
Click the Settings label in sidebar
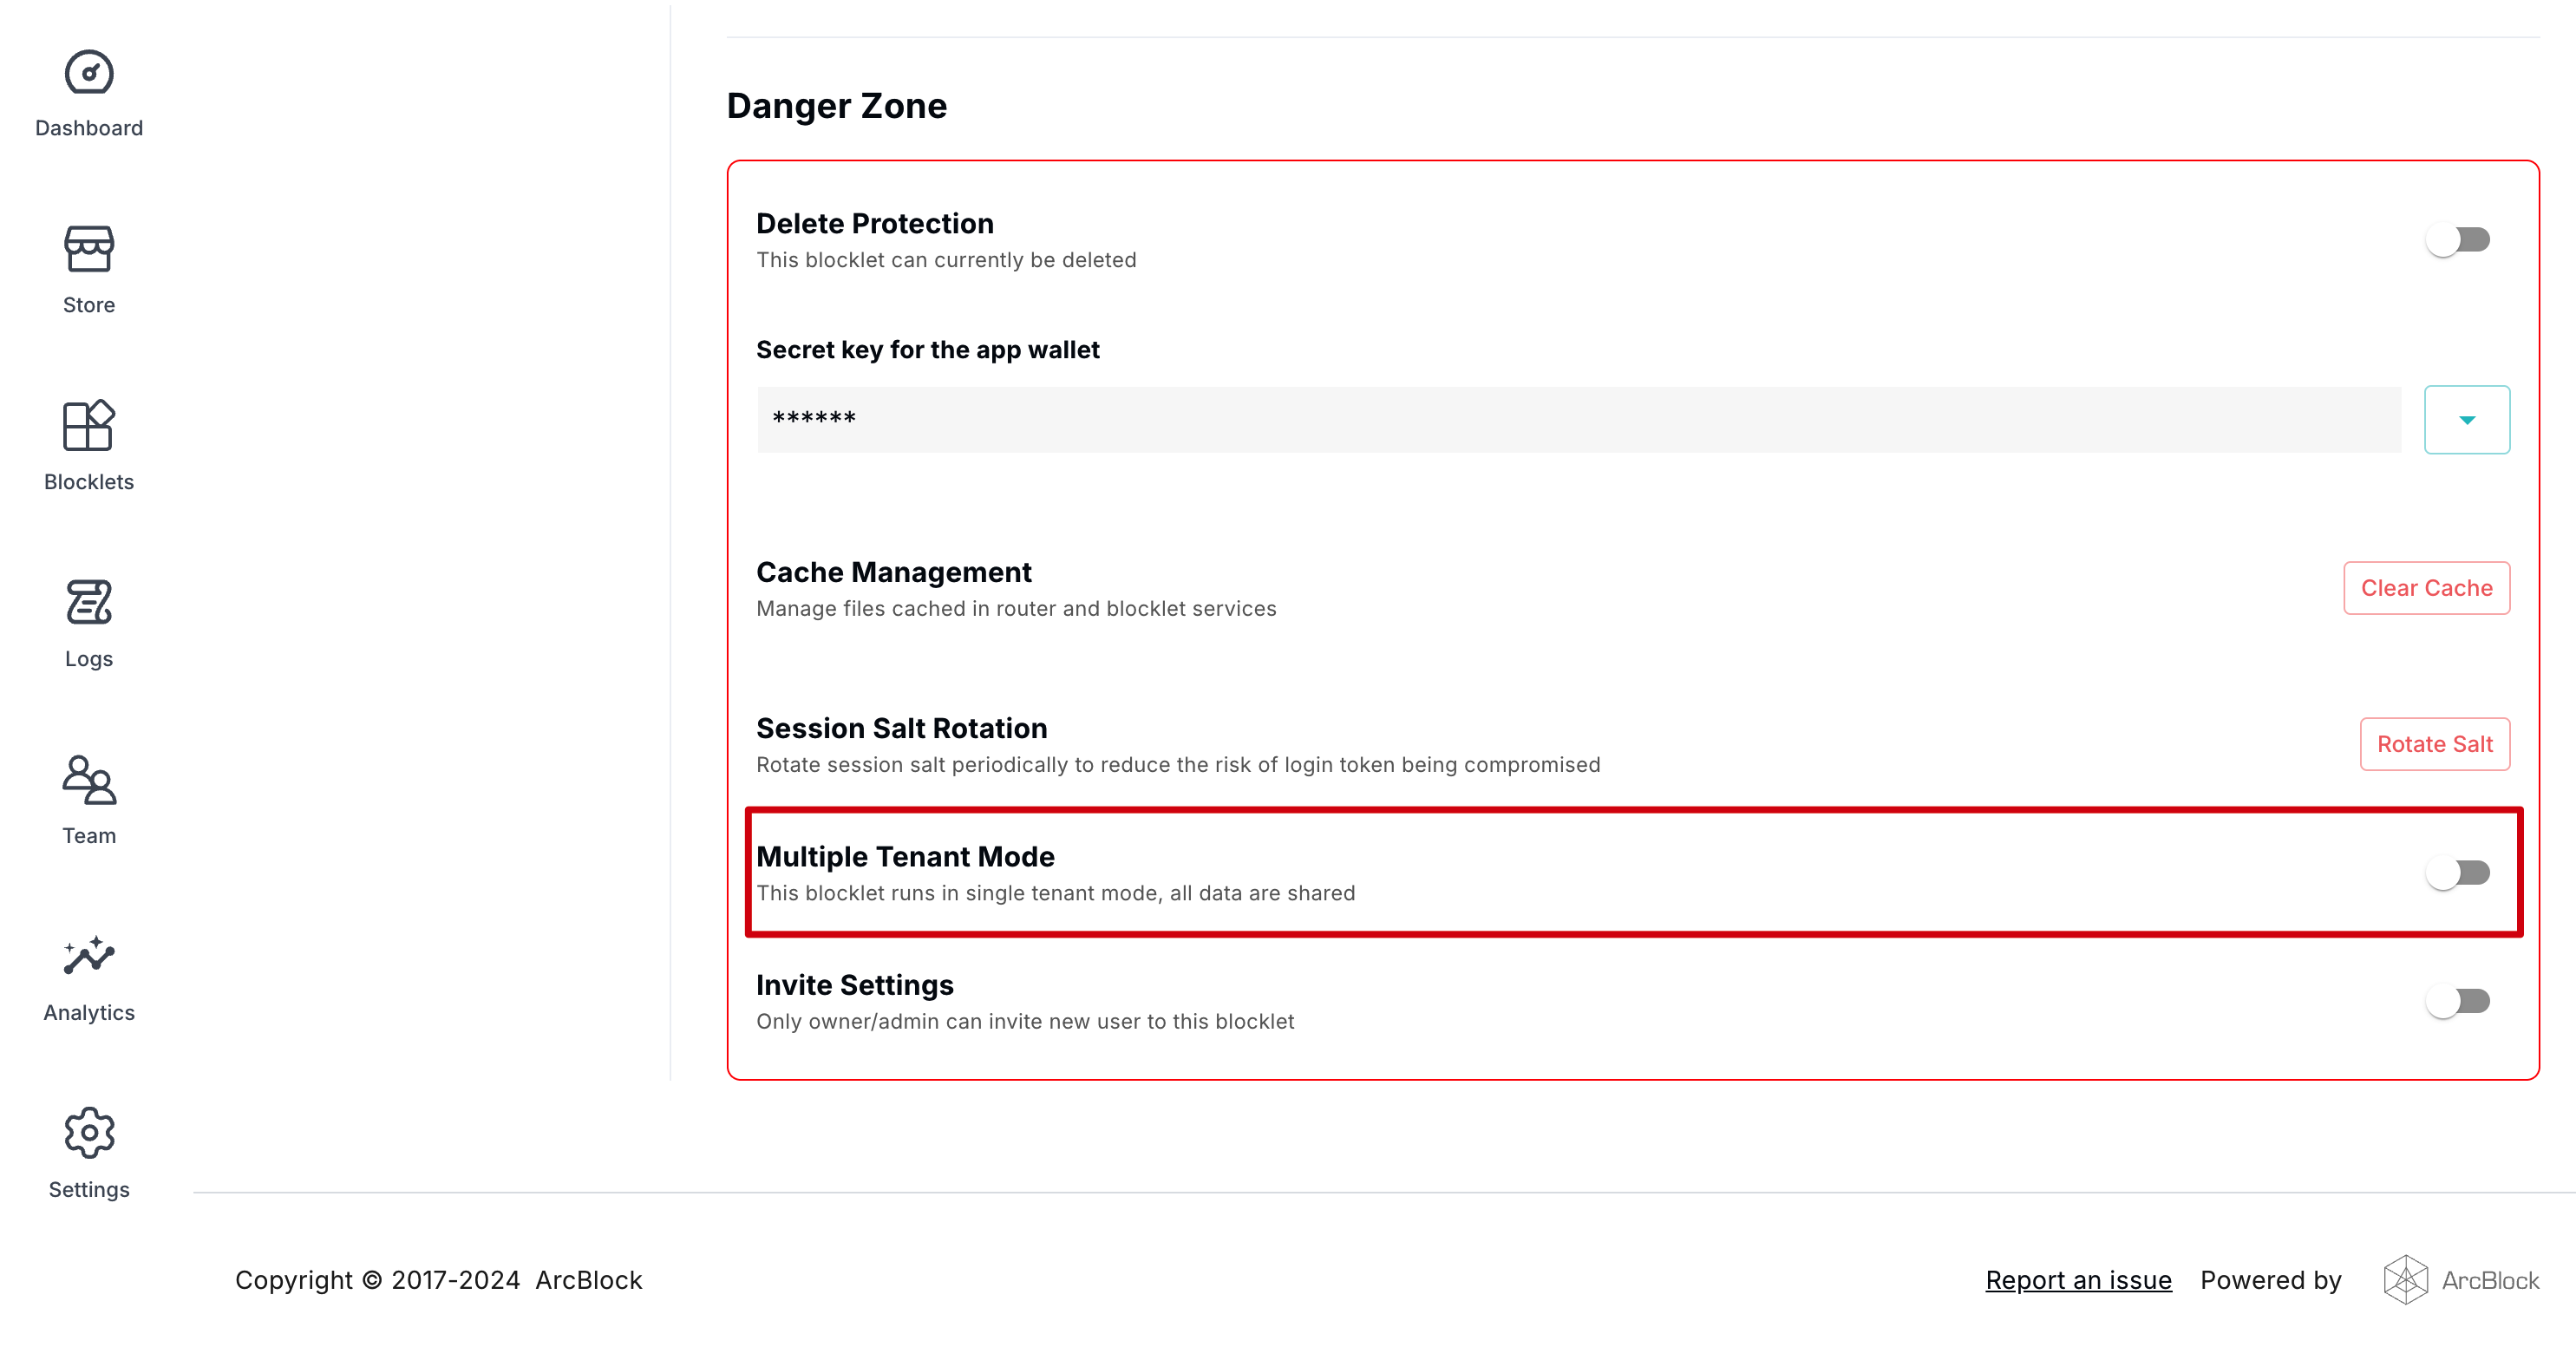click(x=89, y=1190)
